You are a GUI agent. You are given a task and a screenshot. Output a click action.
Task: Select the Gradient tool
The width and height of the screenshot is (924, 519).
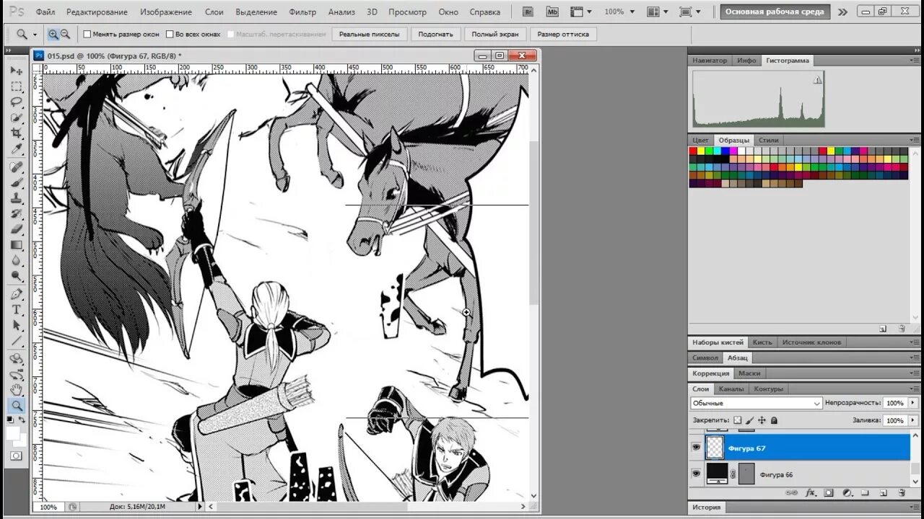pos(17,245)
